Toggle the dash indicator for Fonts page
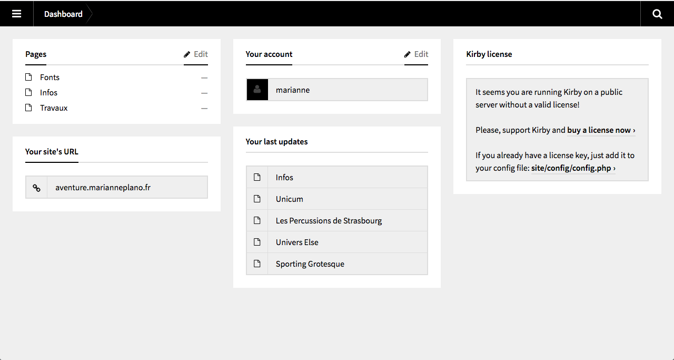Viewport: 674px width, 360px height. coord(204,77)
